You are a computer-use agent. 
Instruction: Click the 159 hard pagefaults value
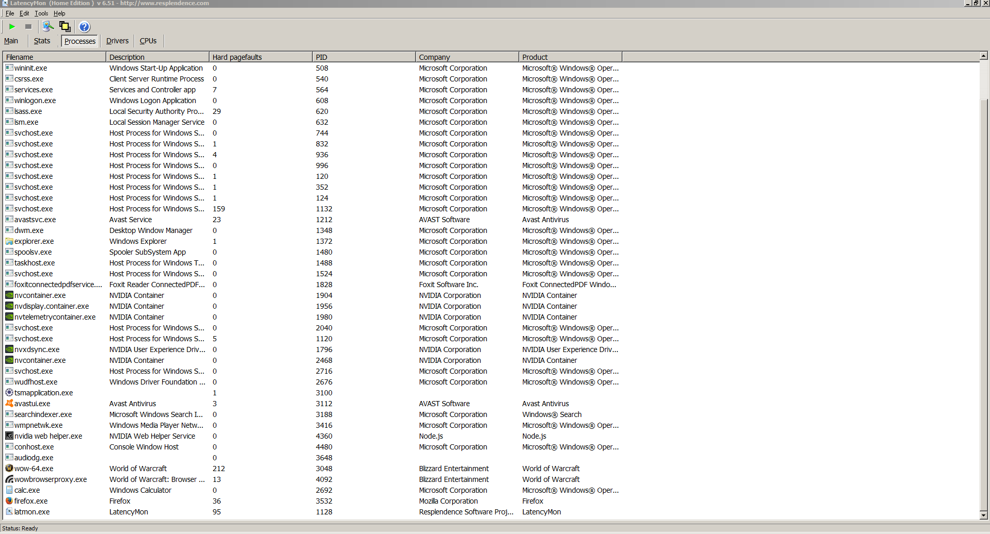219,209
